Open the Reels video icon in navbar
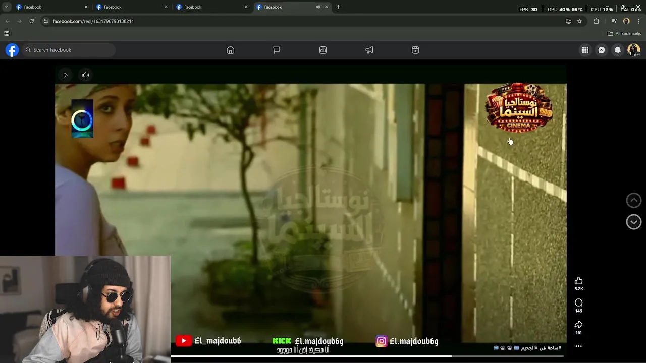The width and height of the screenshot is (646, 363). tap(415, 50)
